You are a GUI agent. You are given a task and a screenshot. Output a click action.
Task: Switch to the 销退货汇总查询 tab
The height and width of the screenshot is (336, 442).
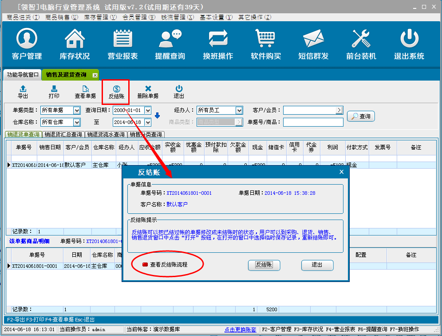pos(63,135)
